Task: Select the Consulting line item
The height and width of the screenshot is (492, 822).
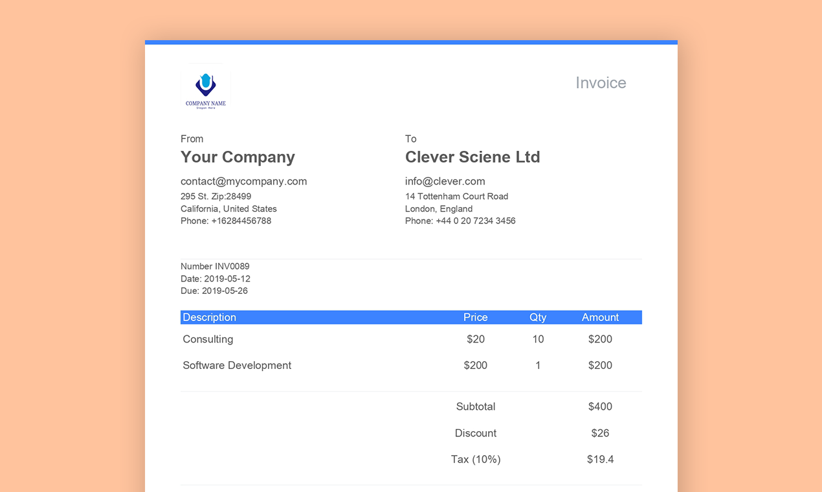Action: click(208, 339)
